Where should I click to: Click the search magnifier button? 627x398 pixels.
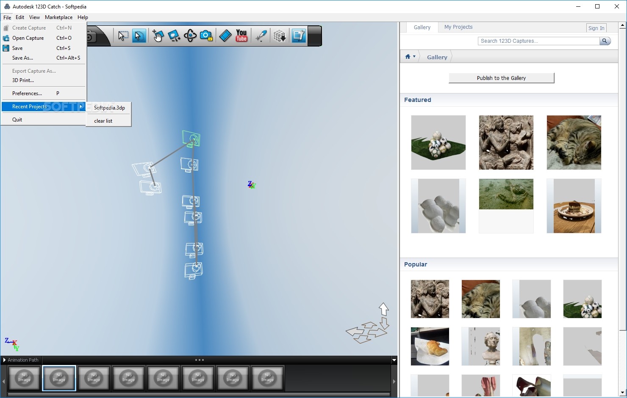[x=605, y=41]
